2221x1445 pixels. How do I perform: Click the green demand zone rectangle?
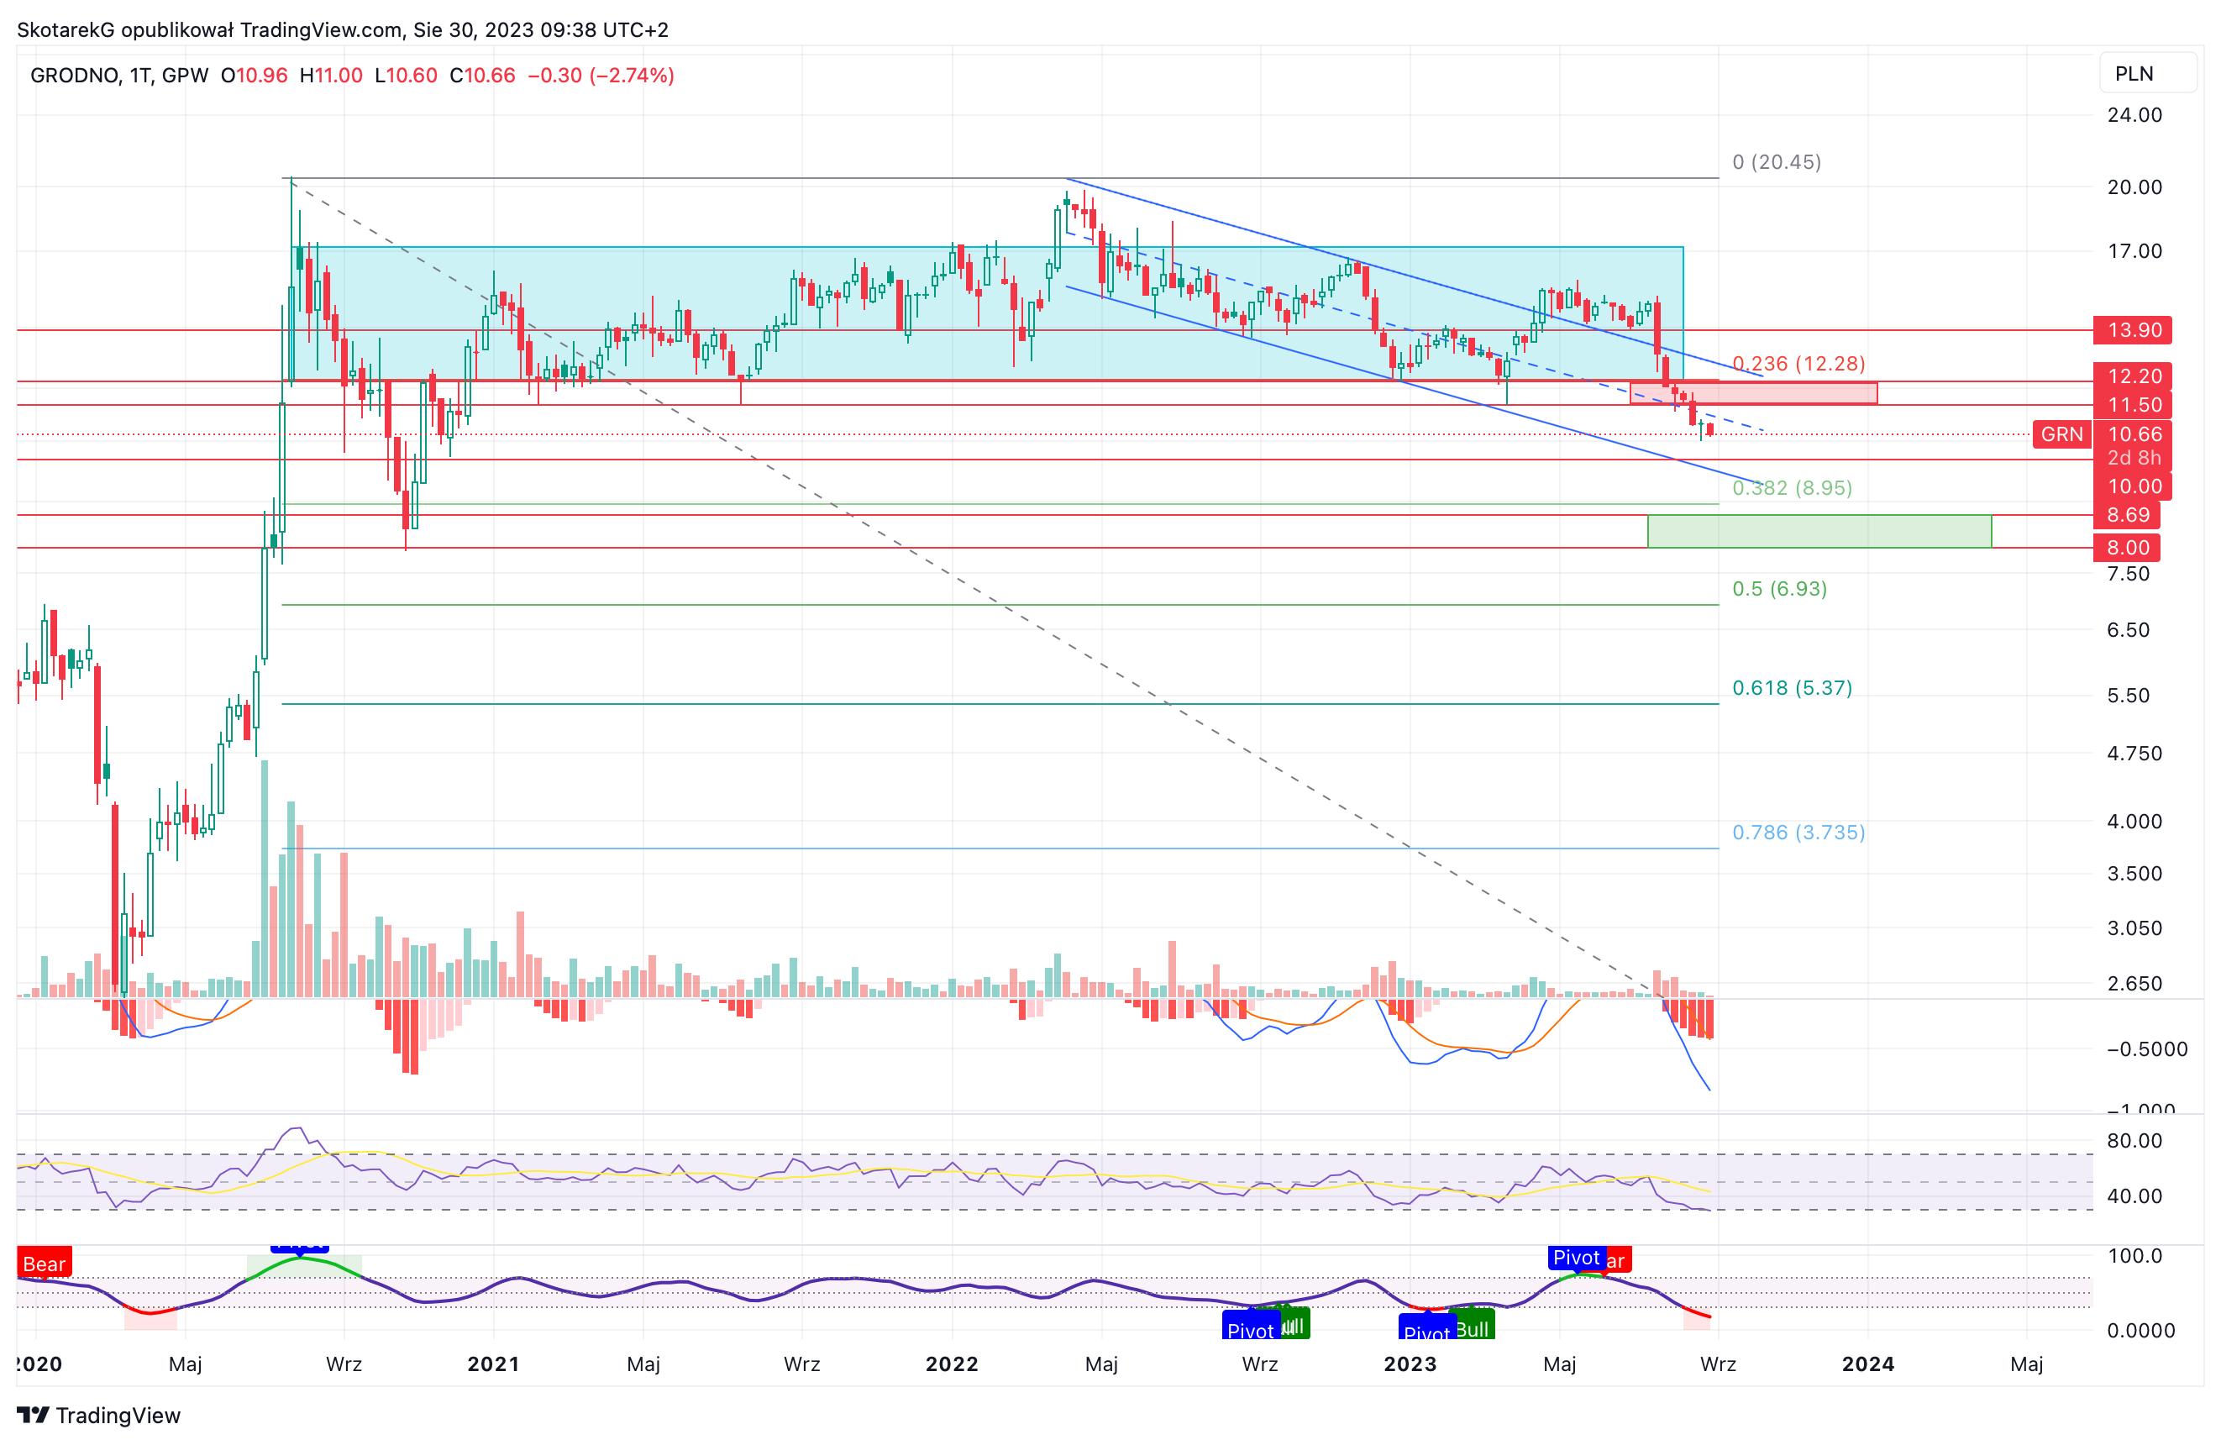pos(1819,531)
